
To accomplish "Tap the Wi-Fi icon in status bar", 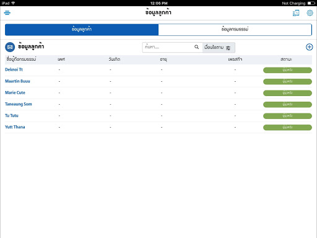I will pos(13,3).
